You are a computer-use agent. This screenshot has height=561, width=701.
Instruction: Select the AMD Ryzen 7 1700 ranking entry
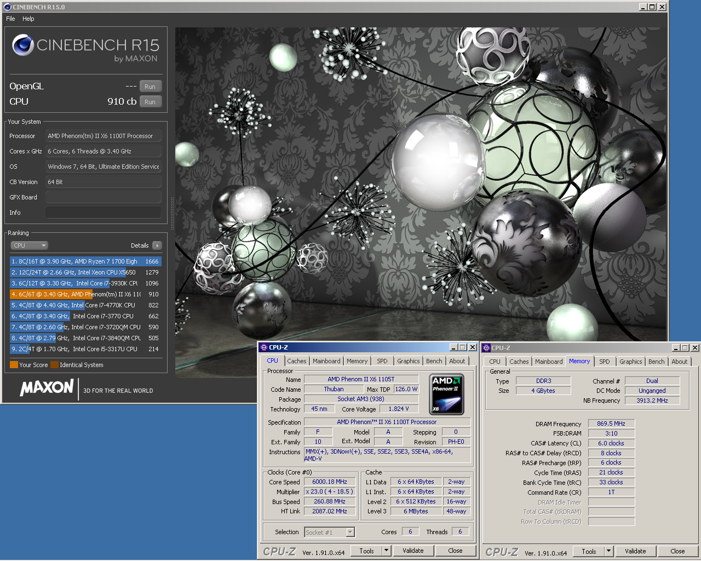pos(85,261)
